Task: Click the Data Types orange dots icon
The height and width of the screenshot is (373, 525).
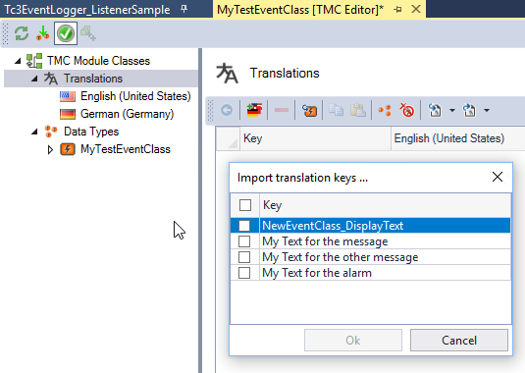Action: pyautogui.click(x=51, y=132)
